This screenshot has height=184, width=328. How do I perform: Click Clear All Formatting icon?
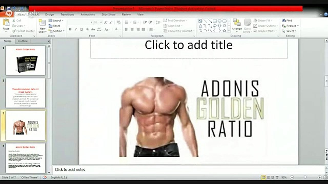tap(119, 22)
